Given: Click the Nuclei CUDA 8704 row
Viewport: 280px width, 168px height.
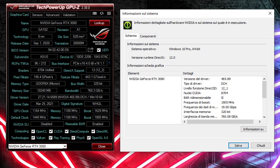Looking at the screenshot, I should click(222, 93).
